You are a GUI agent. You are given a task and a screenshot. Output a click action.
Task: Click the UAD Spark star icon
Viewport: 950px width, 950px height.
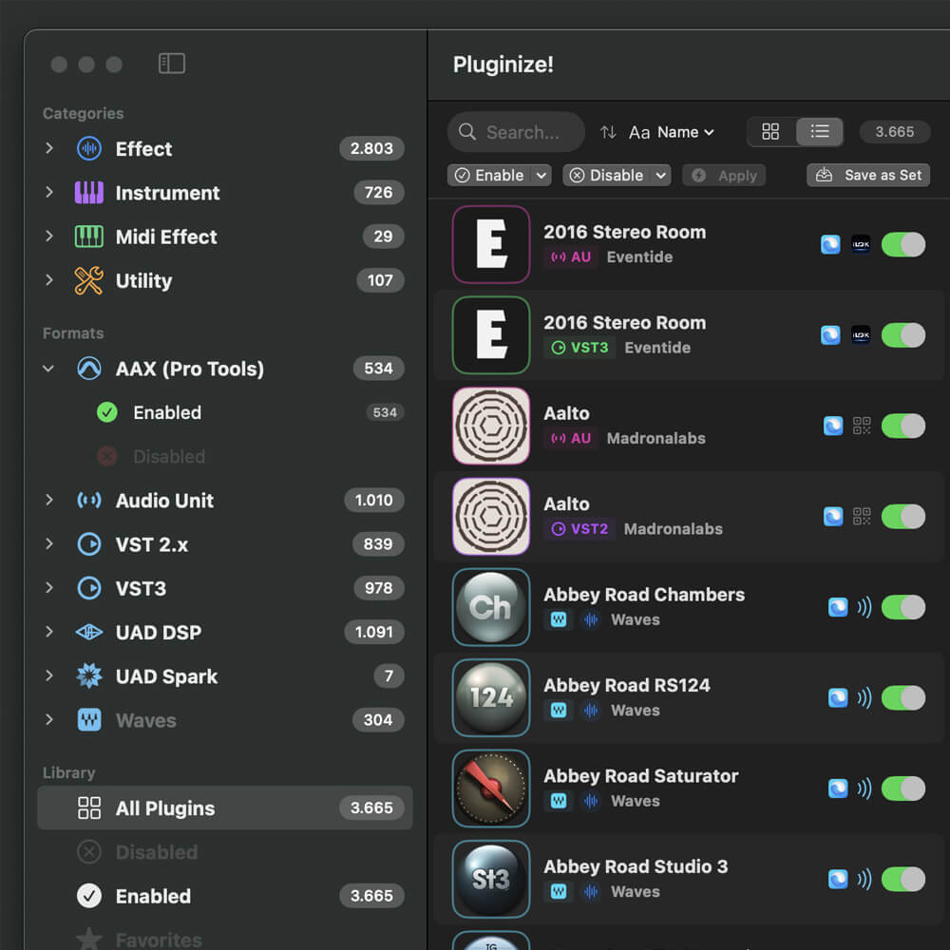(89, 676)
